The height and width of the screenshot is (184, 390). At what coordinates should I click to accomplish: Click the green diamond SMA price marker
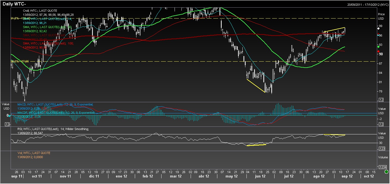click(378, 47)
